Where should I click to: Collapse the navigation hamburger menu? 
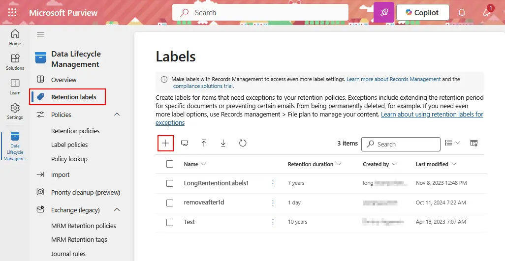(40, 34)
